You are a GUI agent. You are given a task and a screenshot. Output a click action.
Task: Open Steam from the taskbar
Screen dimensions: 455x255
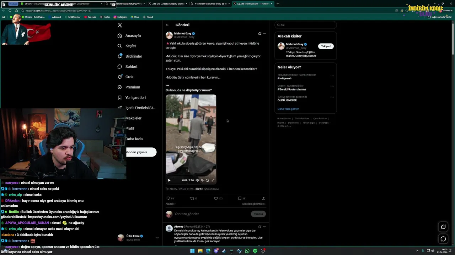point(224,251)
